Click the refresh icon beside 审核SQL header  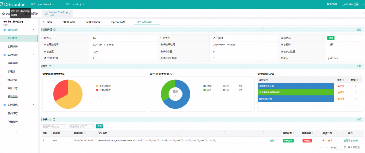coord(54,119)
